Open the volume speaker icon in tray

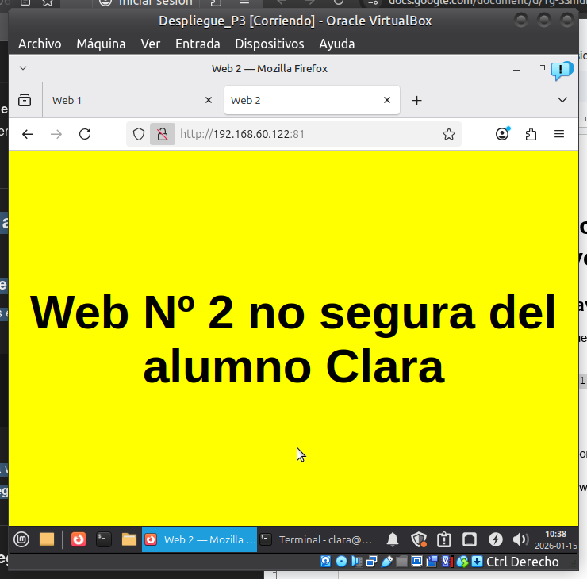tap(520, 539)
